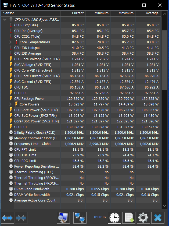Click the 0:00:02 elapsed time display
This screenshot has width=169, height=226.
point(100,217)
